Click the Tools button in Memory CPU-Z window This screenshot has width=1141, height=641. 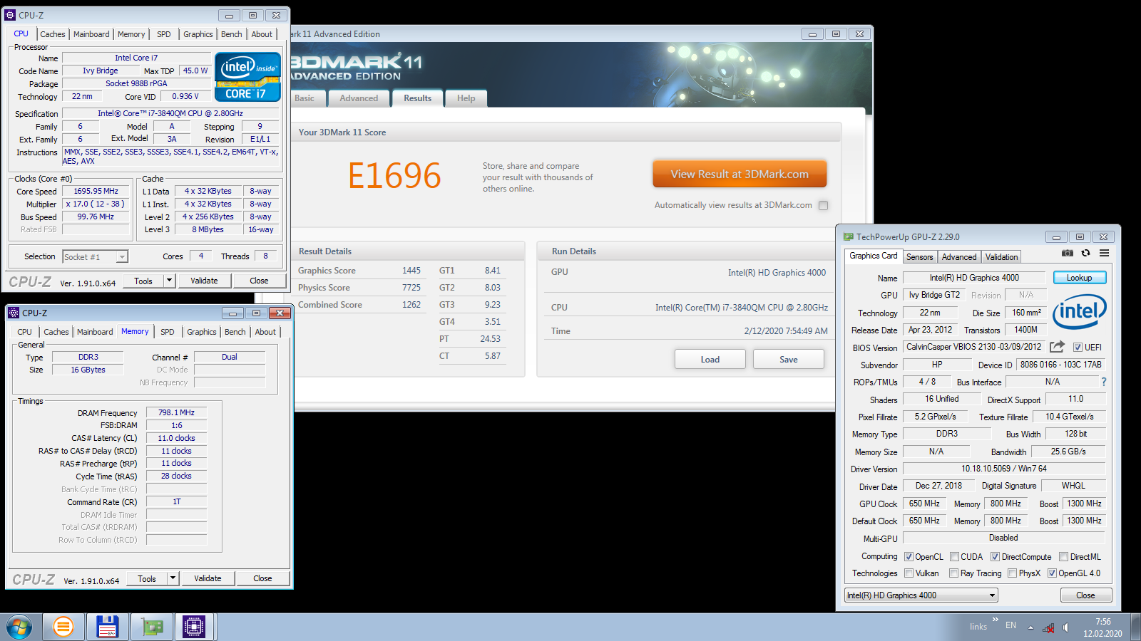click(147, 578)
